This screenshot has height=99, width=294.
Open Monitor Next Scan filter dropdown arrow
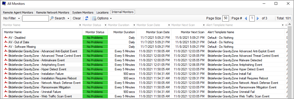click(x=204, y=25)
